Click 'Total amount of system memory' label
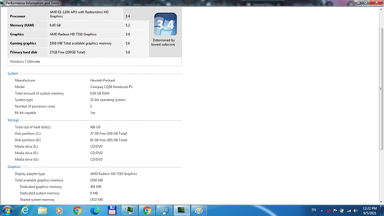Viewport: 384px width, 216px height. (x=39, y=93)
